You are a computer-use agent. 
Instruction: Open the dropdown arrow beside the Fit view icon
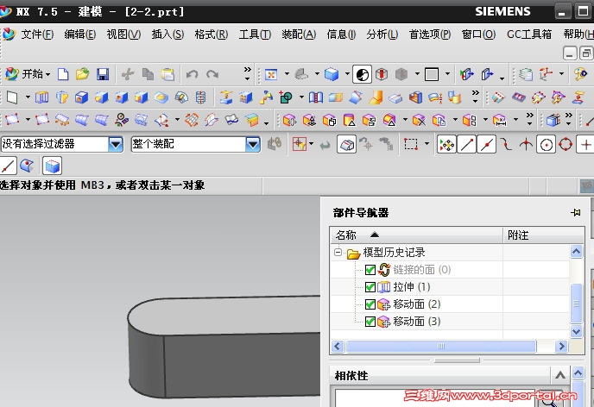pyautogui.click(x=287, y=73)
